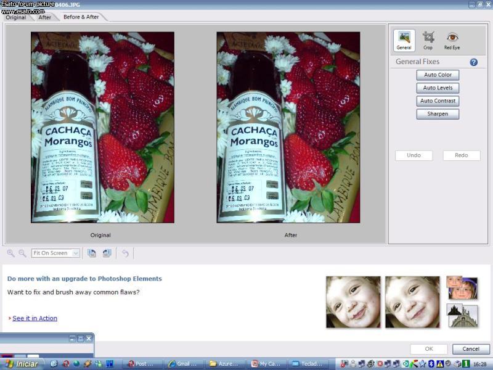Click the yellow warning triangle tray icon
493x370 pixels.
pos(439,364)
